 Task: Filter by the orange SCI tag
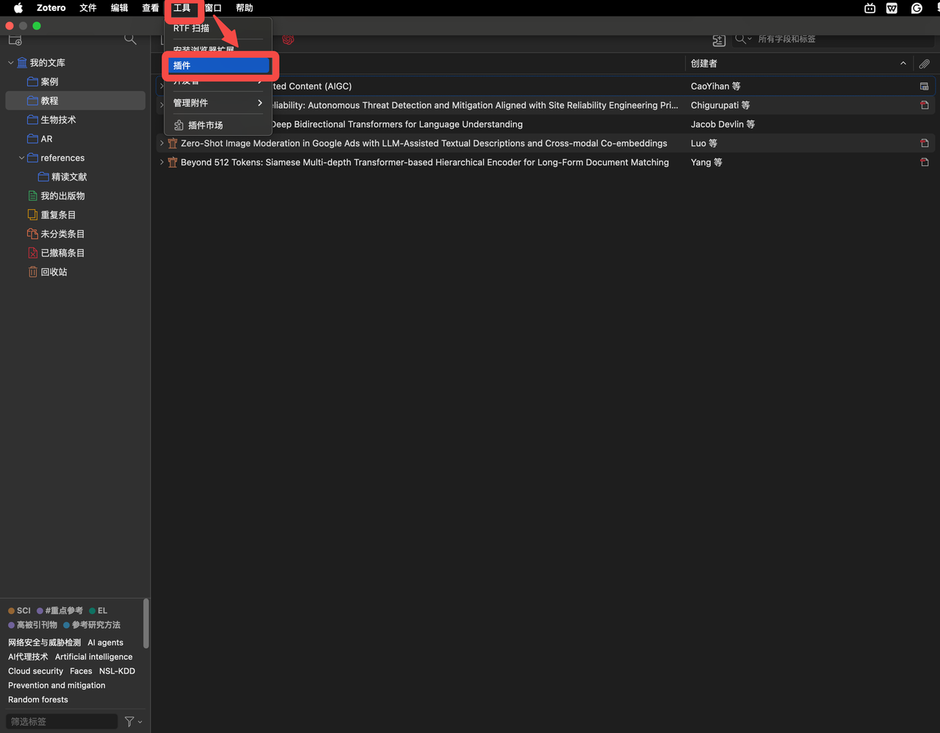pos(20,610)
